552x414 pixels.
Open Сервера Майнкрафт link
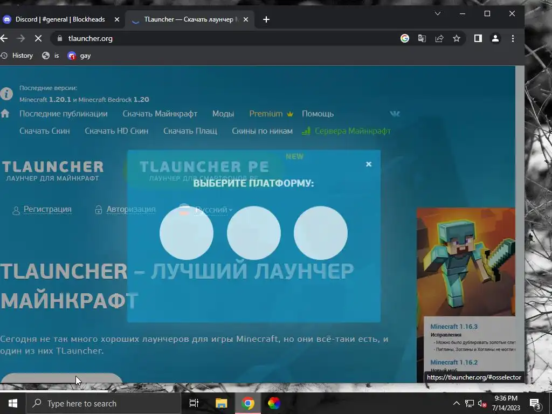coord(347,131)
